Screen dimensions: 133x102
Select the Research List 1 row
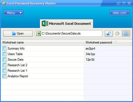tap(66, 70)
